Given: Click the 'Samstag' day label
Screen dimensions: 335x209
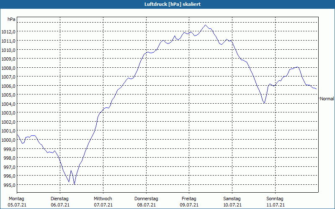Looking at the screenshot, I should [x=232, y=199].
